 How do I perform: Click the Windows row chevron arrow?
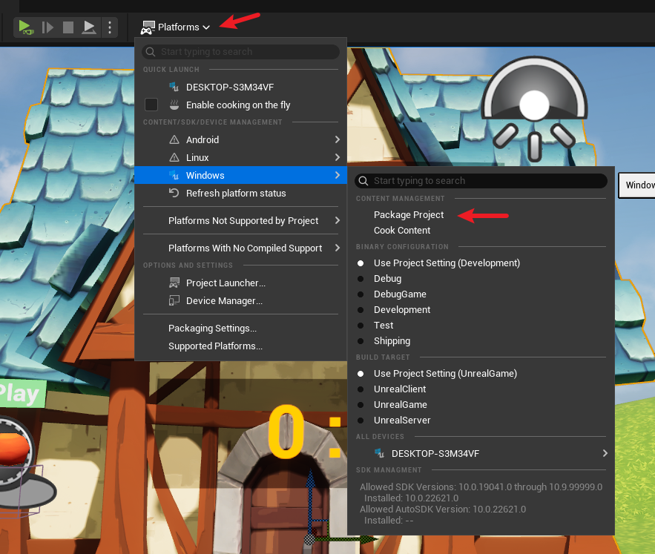click(338, 175)
